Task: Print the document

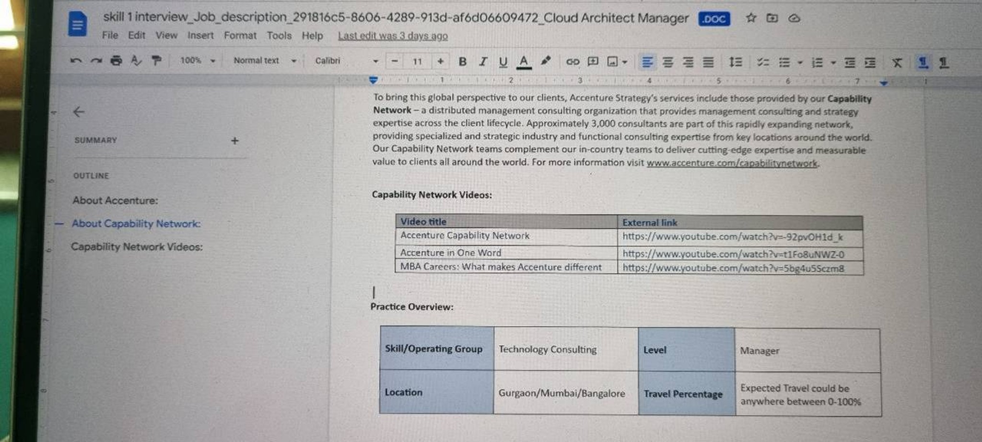Action: coord(116,60)
